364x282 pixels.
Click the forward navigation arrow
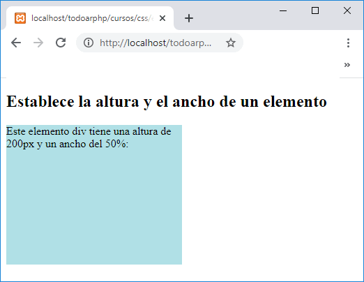(38, 43)
